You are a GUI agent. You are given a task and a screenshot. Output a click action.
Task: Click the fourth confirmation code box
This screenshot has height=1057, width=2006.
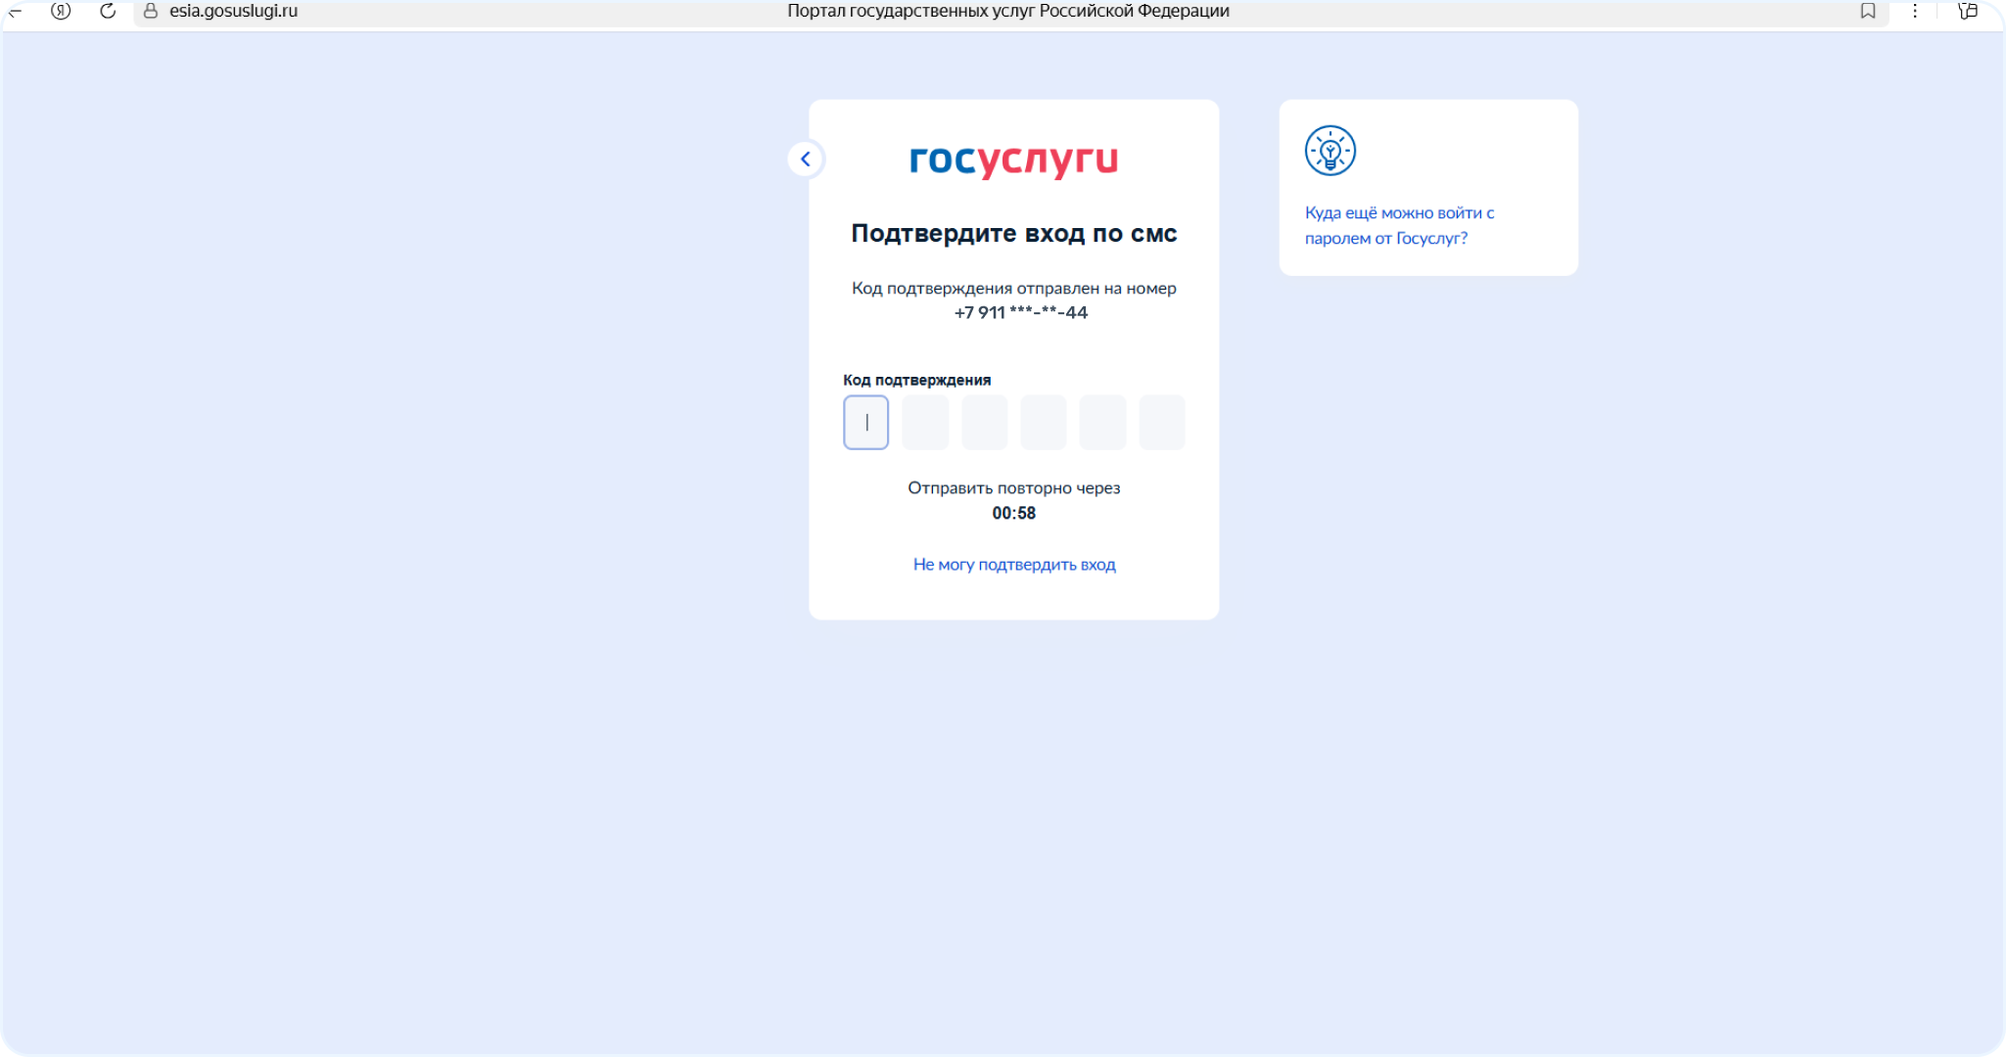[x=1044, y=423]
